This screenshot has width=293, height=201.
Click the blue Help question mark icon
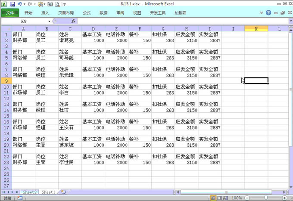click(268, 12)
